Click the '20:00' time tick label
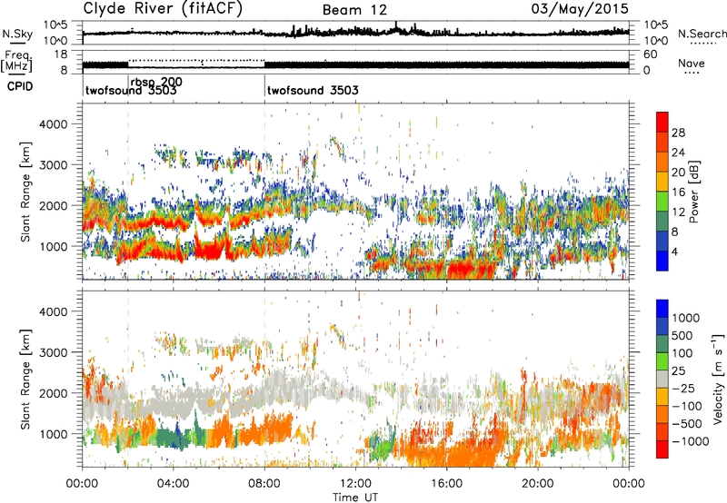The image size is (727, 503). (x=538, y=484)
